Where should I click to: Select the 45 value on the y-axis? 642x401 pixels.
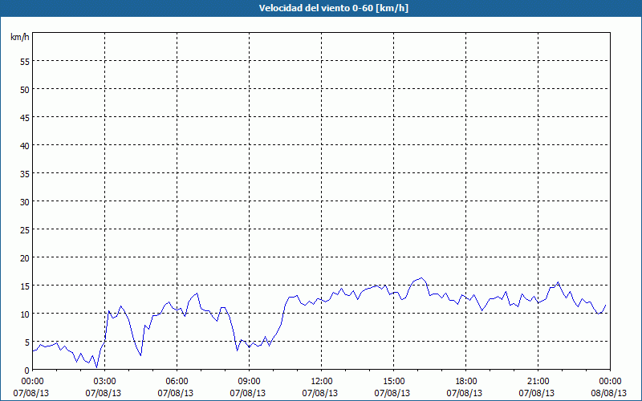25,117
